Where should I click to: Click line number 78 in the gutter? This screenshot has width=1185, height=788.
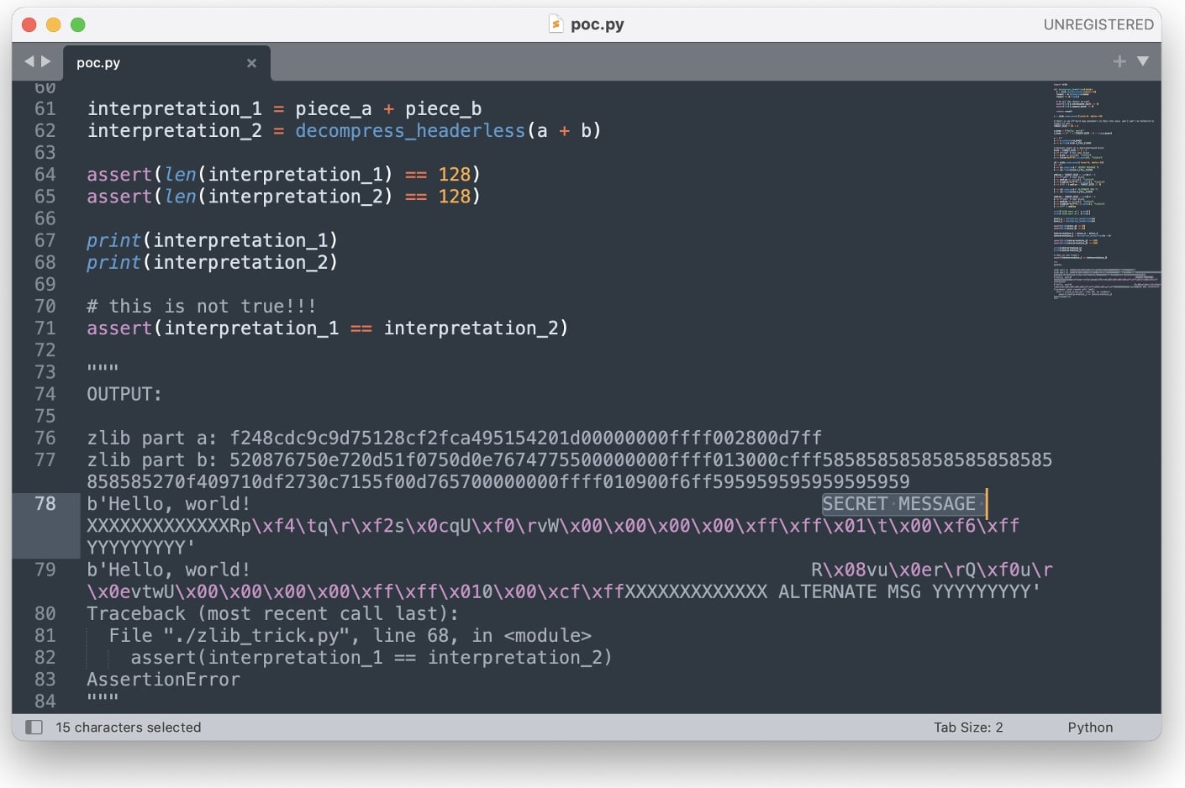tap(45, 503)
